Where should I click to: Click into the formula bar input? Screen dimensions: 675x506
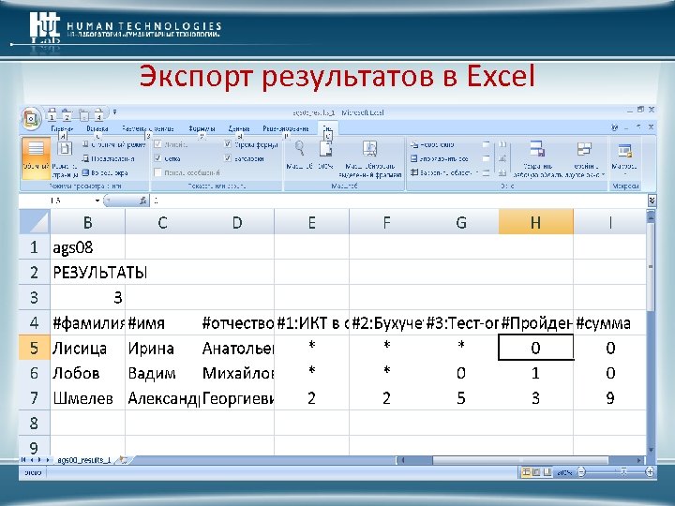pos(398,201)
